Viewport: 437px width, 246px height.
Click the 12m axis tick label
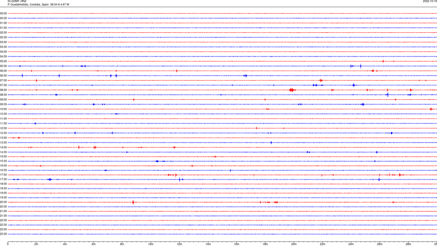(x=179, y=244)
